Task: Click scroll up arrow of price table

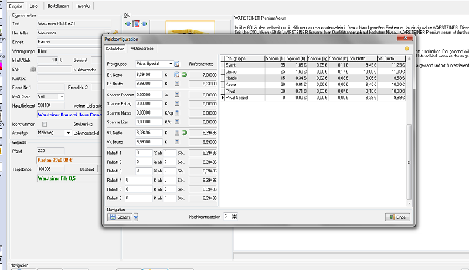Action: click(x=409, y=58)
